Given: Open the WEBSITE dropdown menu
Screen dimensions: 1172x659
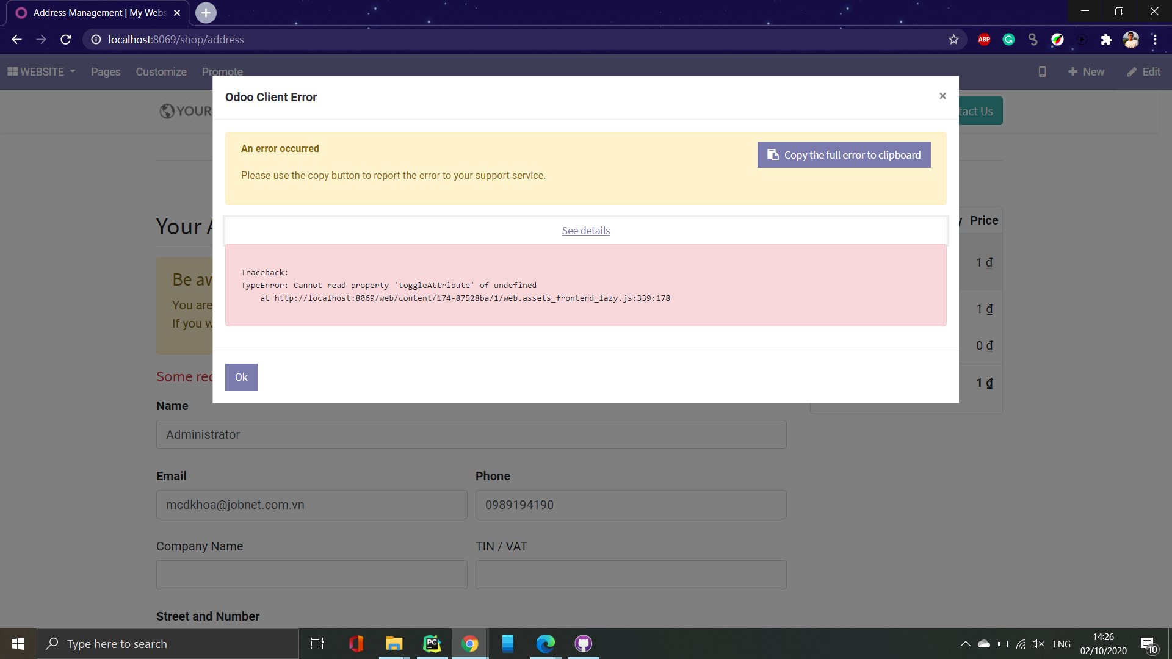Looking at the screenshot, I should pos(42,72).
